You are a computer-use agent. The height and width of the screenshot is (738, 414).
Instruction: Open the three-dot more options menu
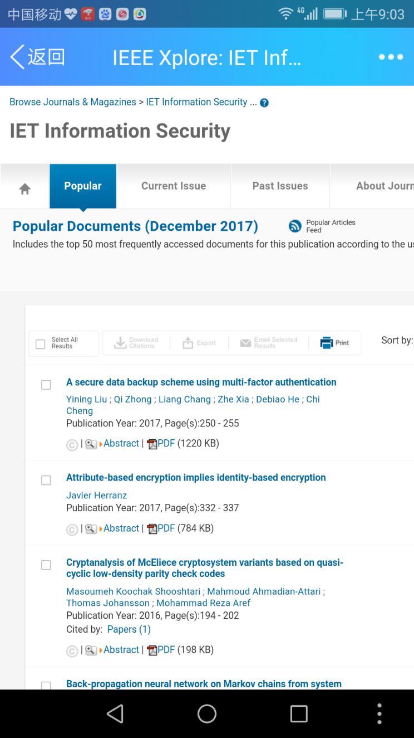point(391,57)
